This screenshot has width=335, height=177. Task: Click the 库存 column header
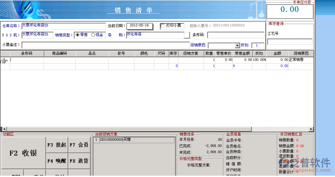coord(173,53)
